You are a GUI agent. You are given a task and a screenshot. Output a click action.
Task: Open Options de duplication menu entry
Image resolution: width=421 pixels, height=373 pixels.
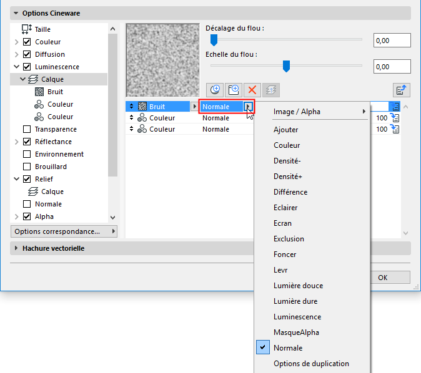pos(312,364)
